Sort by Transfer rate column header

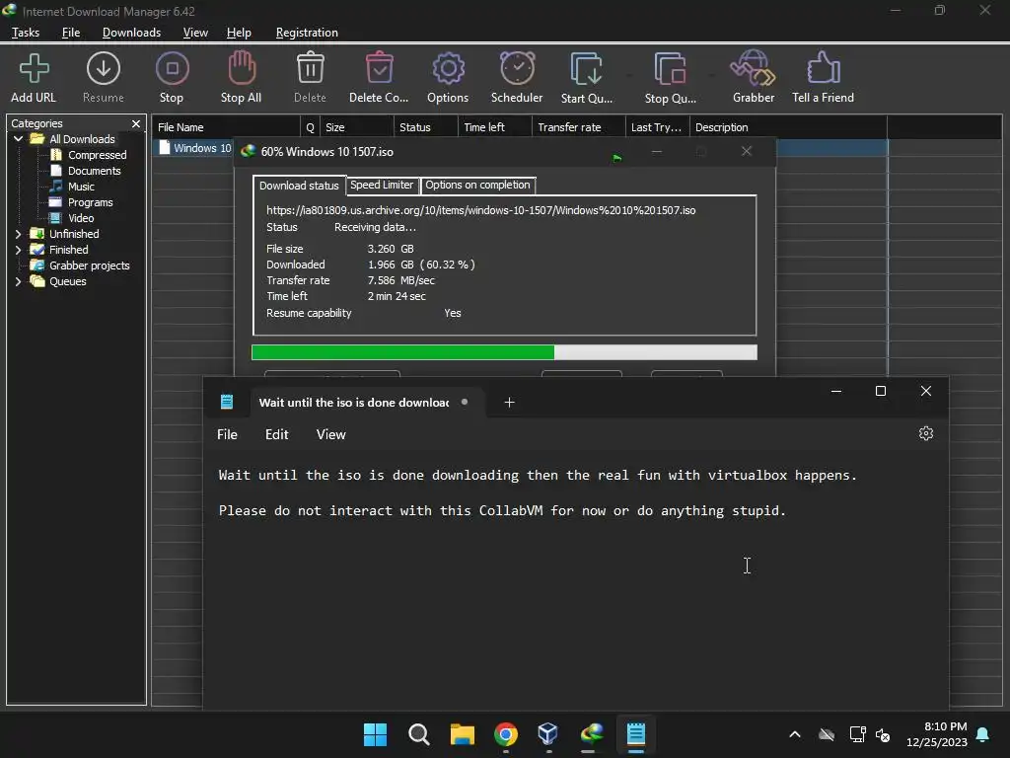coord(578,127)
